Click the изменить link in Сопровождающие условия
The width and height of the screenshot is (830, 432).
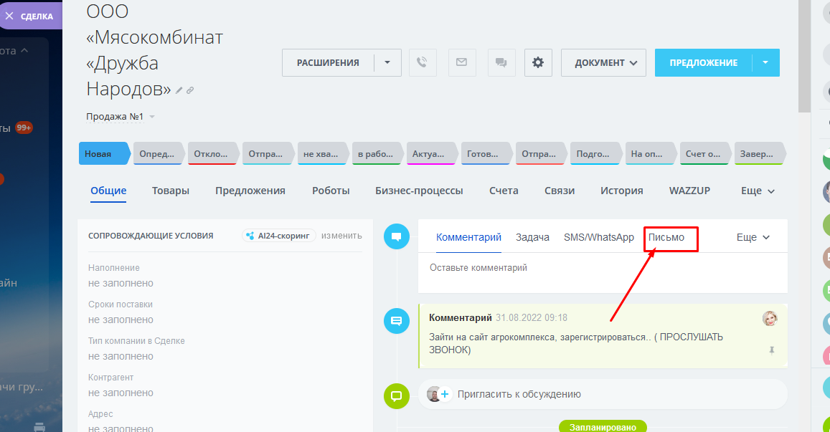(341, 235)
